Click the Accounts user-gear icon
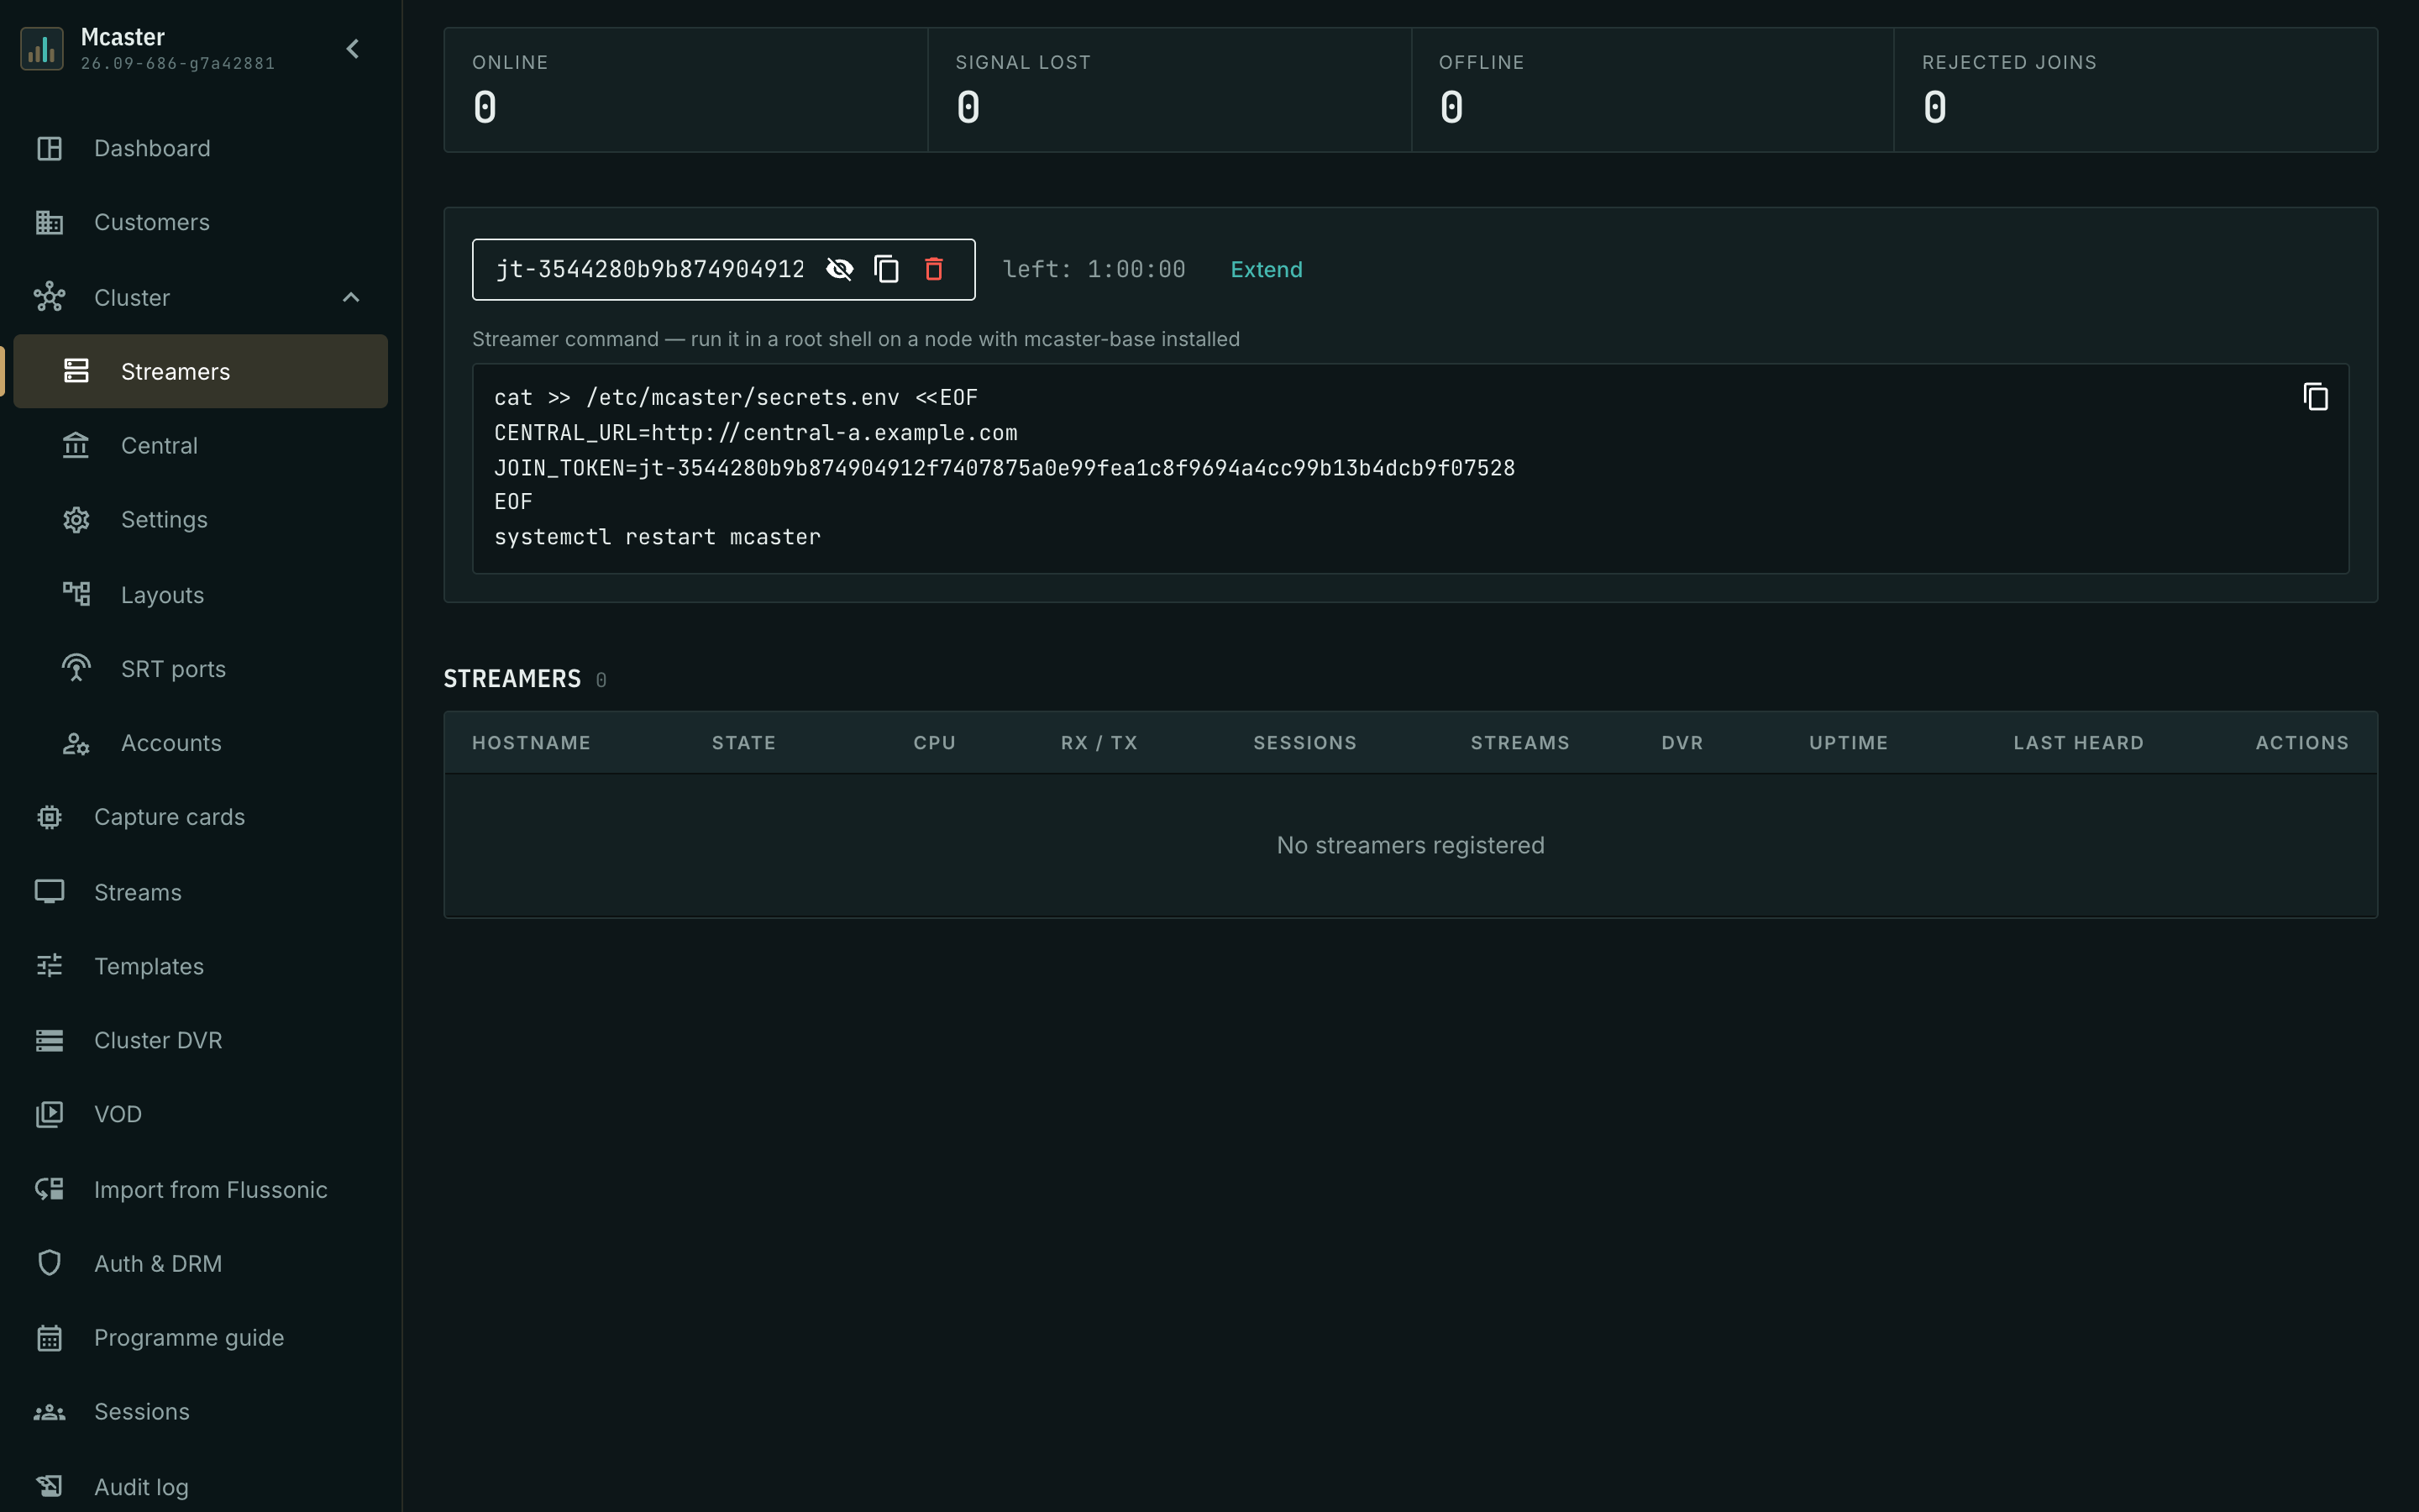2419x1512 pixels. [x=76, y=743]
